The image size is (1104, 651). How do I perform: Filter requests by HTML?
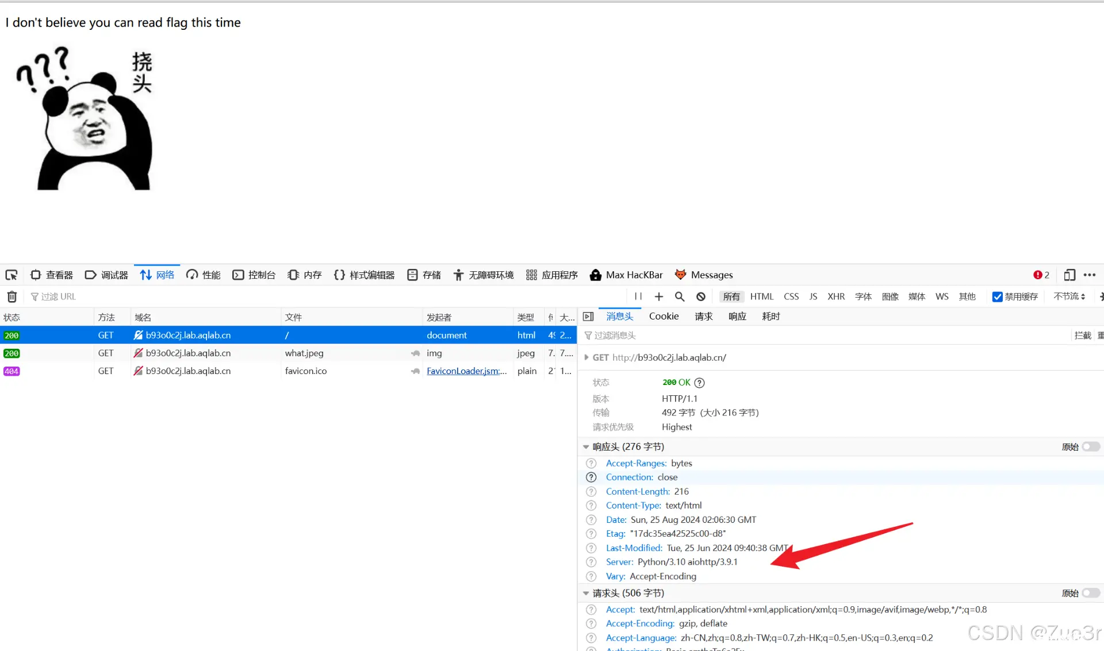762,296
